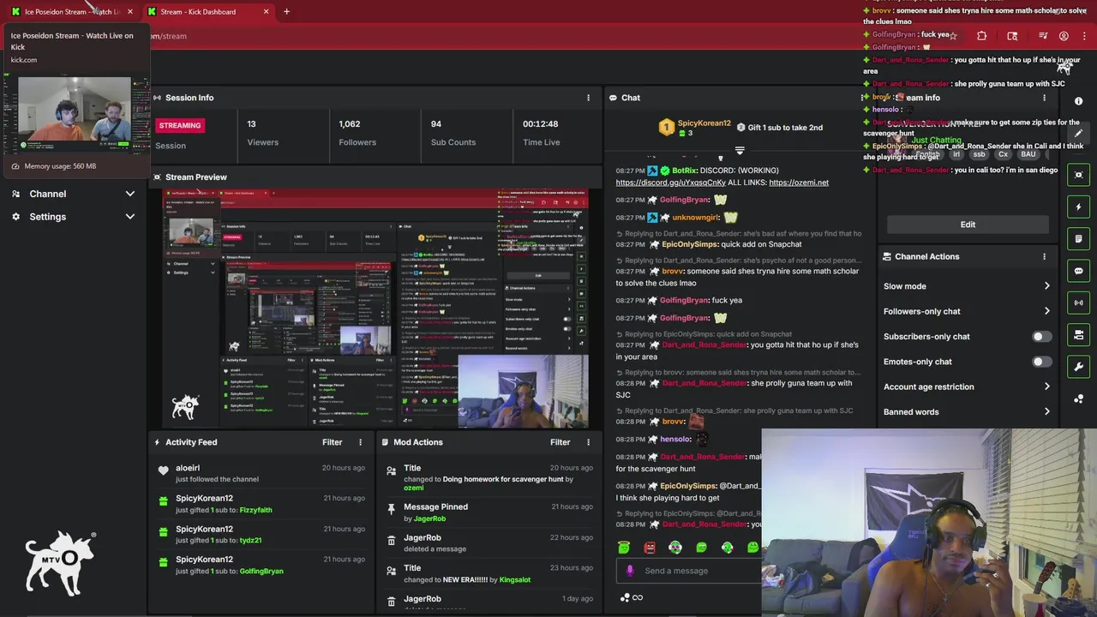Open the info icon in right sidebar

coord(1078,101)
